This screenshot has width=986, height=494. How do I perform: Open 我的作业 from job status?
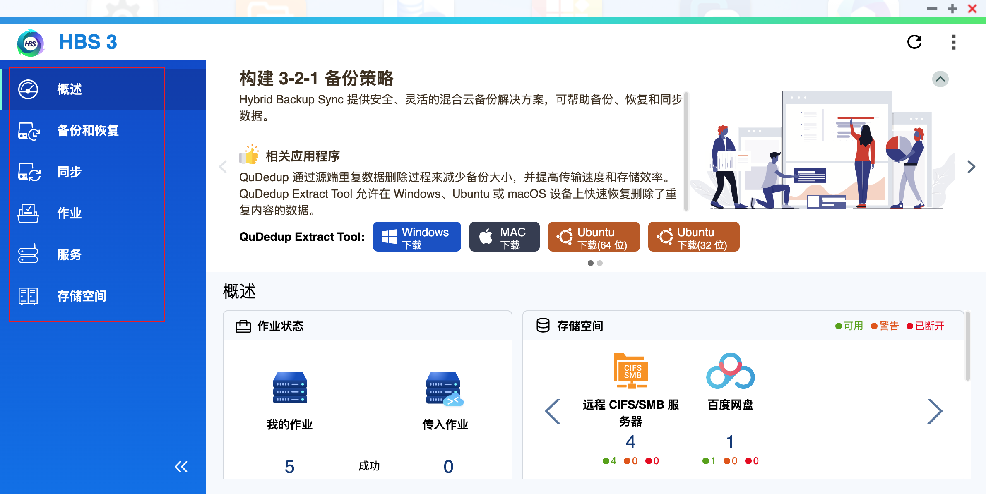pos(290,424)
